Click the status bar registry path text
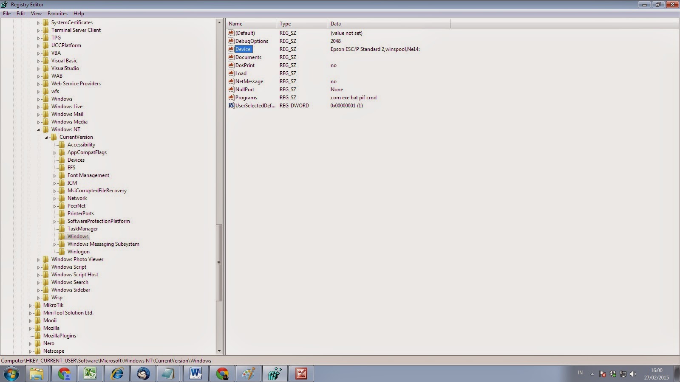The image size is (680, 382). (106, 361)
